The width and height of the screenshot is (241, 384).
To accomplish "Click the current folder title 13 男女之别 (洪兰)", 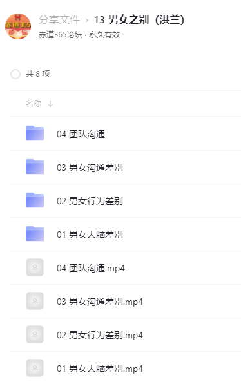I will pyautogui.click(x=139, y=19).
